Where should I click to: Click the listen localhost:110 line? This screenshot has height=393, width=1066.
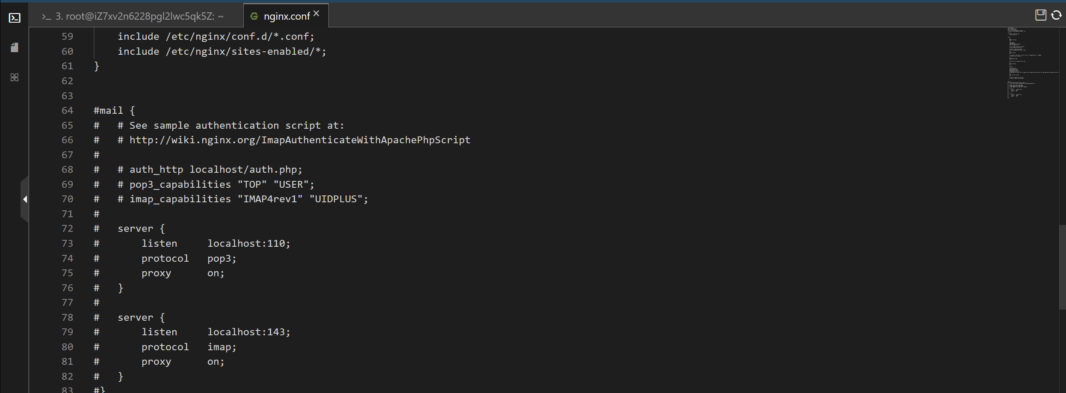tap(216, 244)
